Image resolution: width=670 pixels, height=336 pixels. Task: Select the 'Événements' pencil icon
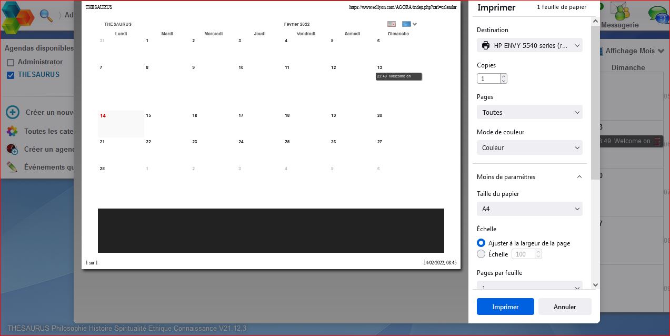[12, 167]
